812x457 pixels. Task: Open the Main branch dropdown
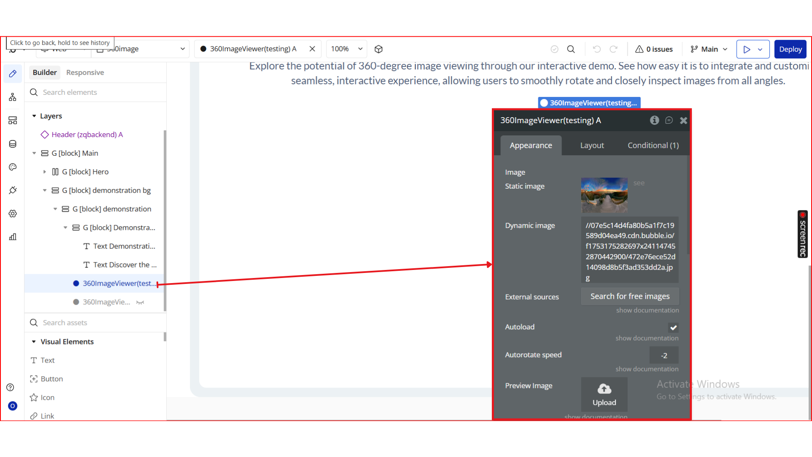(x=709, y=49)
